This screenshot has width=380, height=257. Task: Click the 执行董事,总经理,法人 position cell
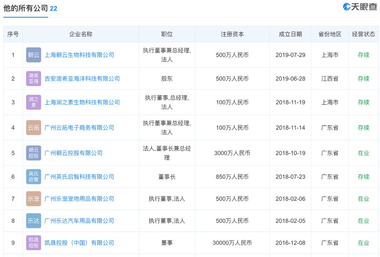167,102
